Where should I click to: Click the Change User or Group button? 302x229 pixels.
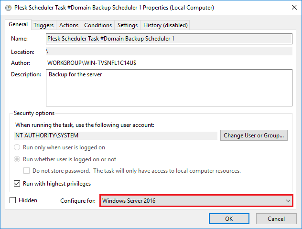(254, 135)
